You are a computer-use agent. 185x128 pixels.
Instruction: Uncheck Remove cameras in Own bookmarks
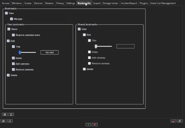pyautogui.click(x=13, y=69)
